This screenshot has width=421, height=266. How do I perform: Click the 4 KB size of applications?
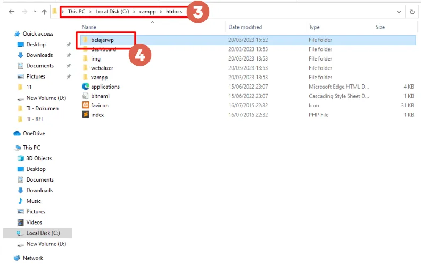point(409,87)
